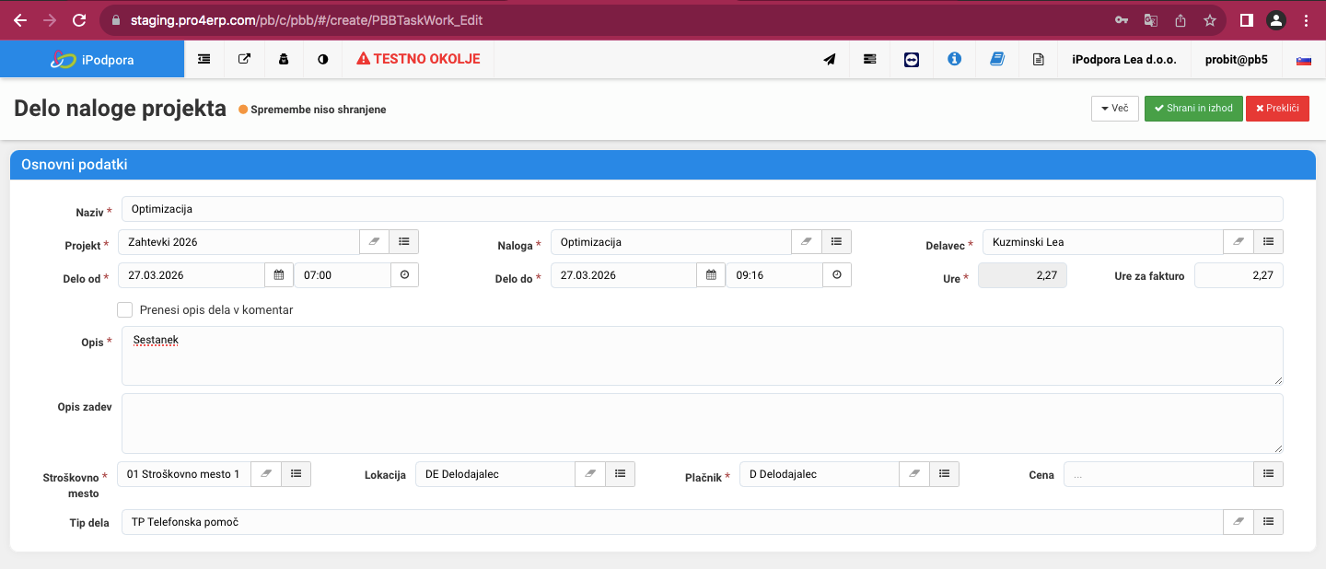Screen dimensions: 1326x569
Task: Open Stroškovno mesto selection list
Action: pyautogui.click(x=296, y=474)
